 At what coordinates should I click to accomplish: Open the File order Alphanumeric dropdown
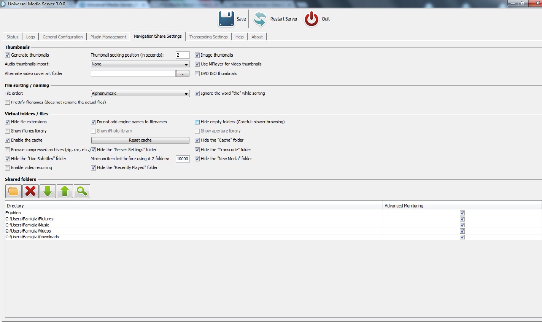pos(140,94)
